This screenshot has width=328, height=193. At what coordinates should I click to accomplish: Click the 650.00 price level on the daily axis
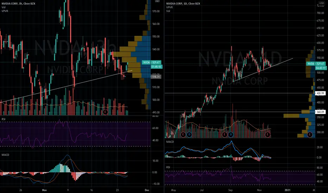pyautogui.click(x=320, y=28)
